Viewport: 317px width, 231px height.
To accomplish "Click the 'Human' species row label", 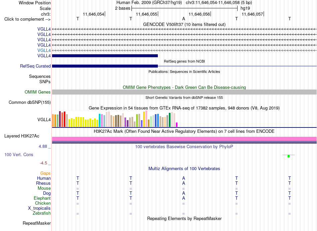I will [44, 178].
